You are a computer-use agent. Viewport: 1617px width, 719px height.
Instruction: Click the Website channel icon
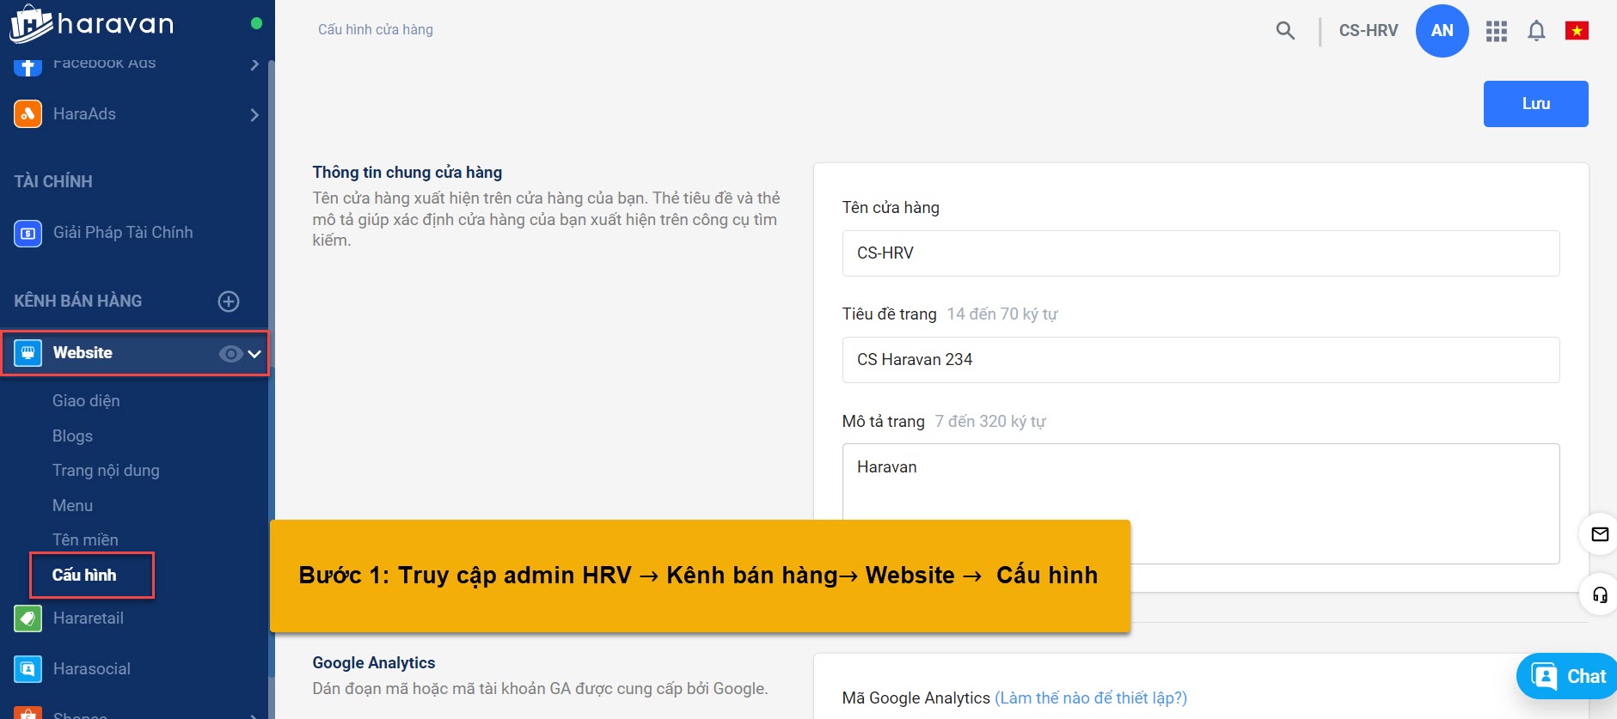point(28,353)
